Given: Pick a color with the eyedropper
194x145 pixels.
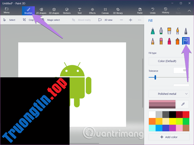Looking at the screenshot, I should coord(183,104).
